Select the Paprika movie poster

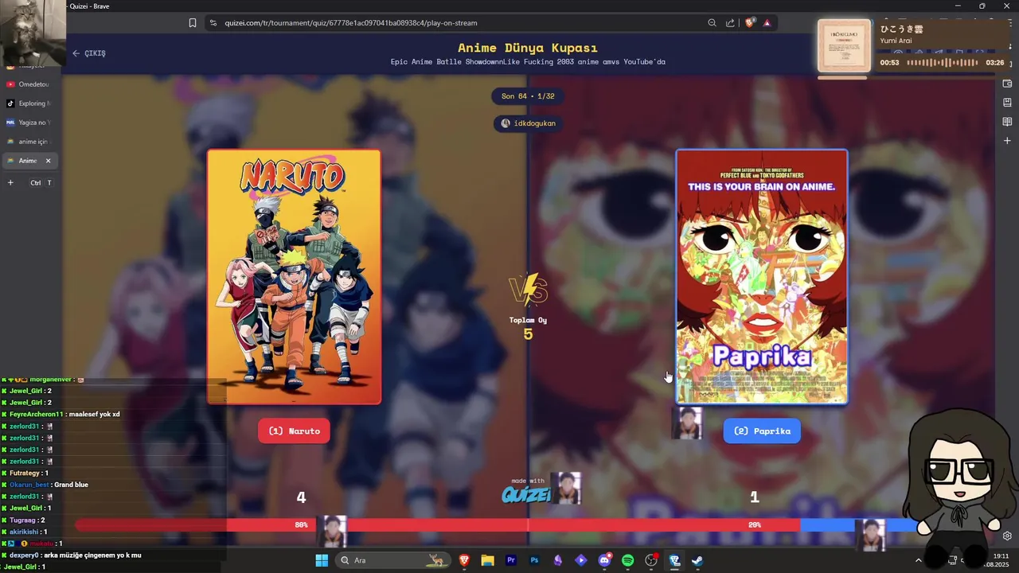[762, 277]
